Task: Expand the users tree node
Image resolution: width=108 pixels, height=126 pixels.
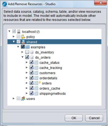Action: (x=14, y=99)
